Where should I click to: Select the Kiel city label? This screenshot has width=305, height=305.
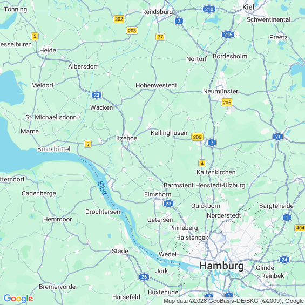click(x=248, y=7)
